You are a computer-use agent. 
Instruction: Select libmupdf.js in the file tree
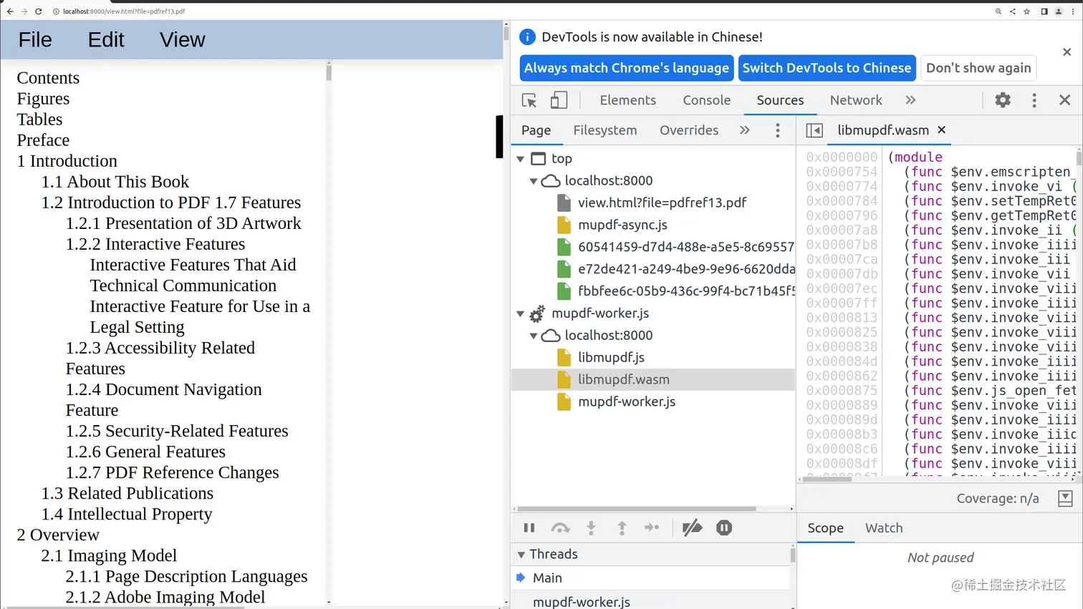coord(611,357)
